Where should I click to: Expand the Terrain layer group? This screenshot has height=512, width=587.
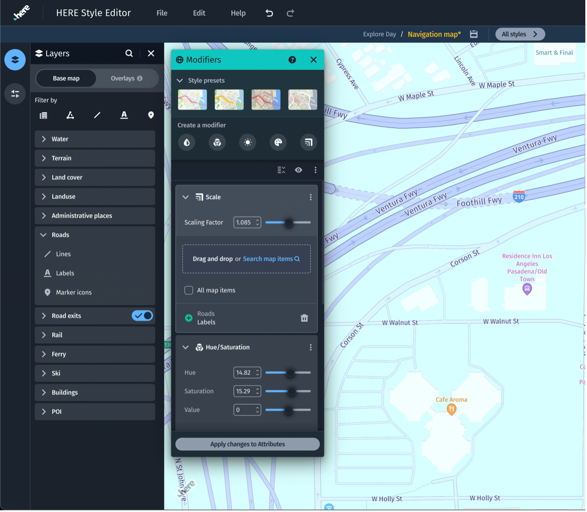95,158
